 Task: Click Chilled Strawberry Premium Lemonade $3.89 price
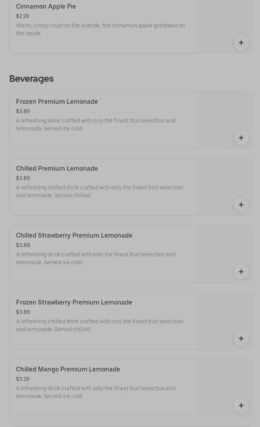23,245
